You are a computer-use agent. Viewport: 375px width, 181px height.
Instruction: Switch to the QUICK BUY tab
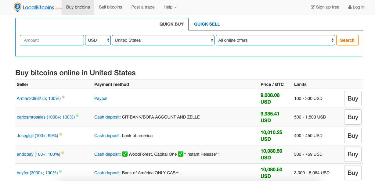(x=171, y=24)
